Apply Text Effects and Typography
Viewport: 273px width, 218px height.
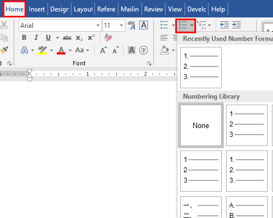click(x=25, y=50)
